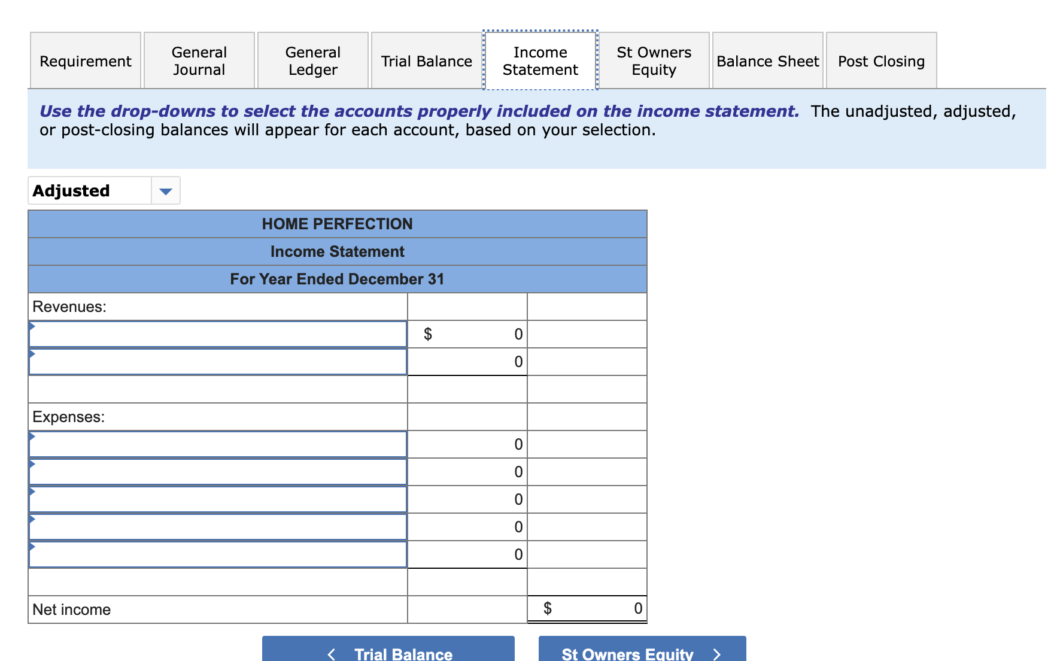Switch to the Requirement tab
Image resolution: width=1063 pixels, height=661 pixels.
coord(85,60)
